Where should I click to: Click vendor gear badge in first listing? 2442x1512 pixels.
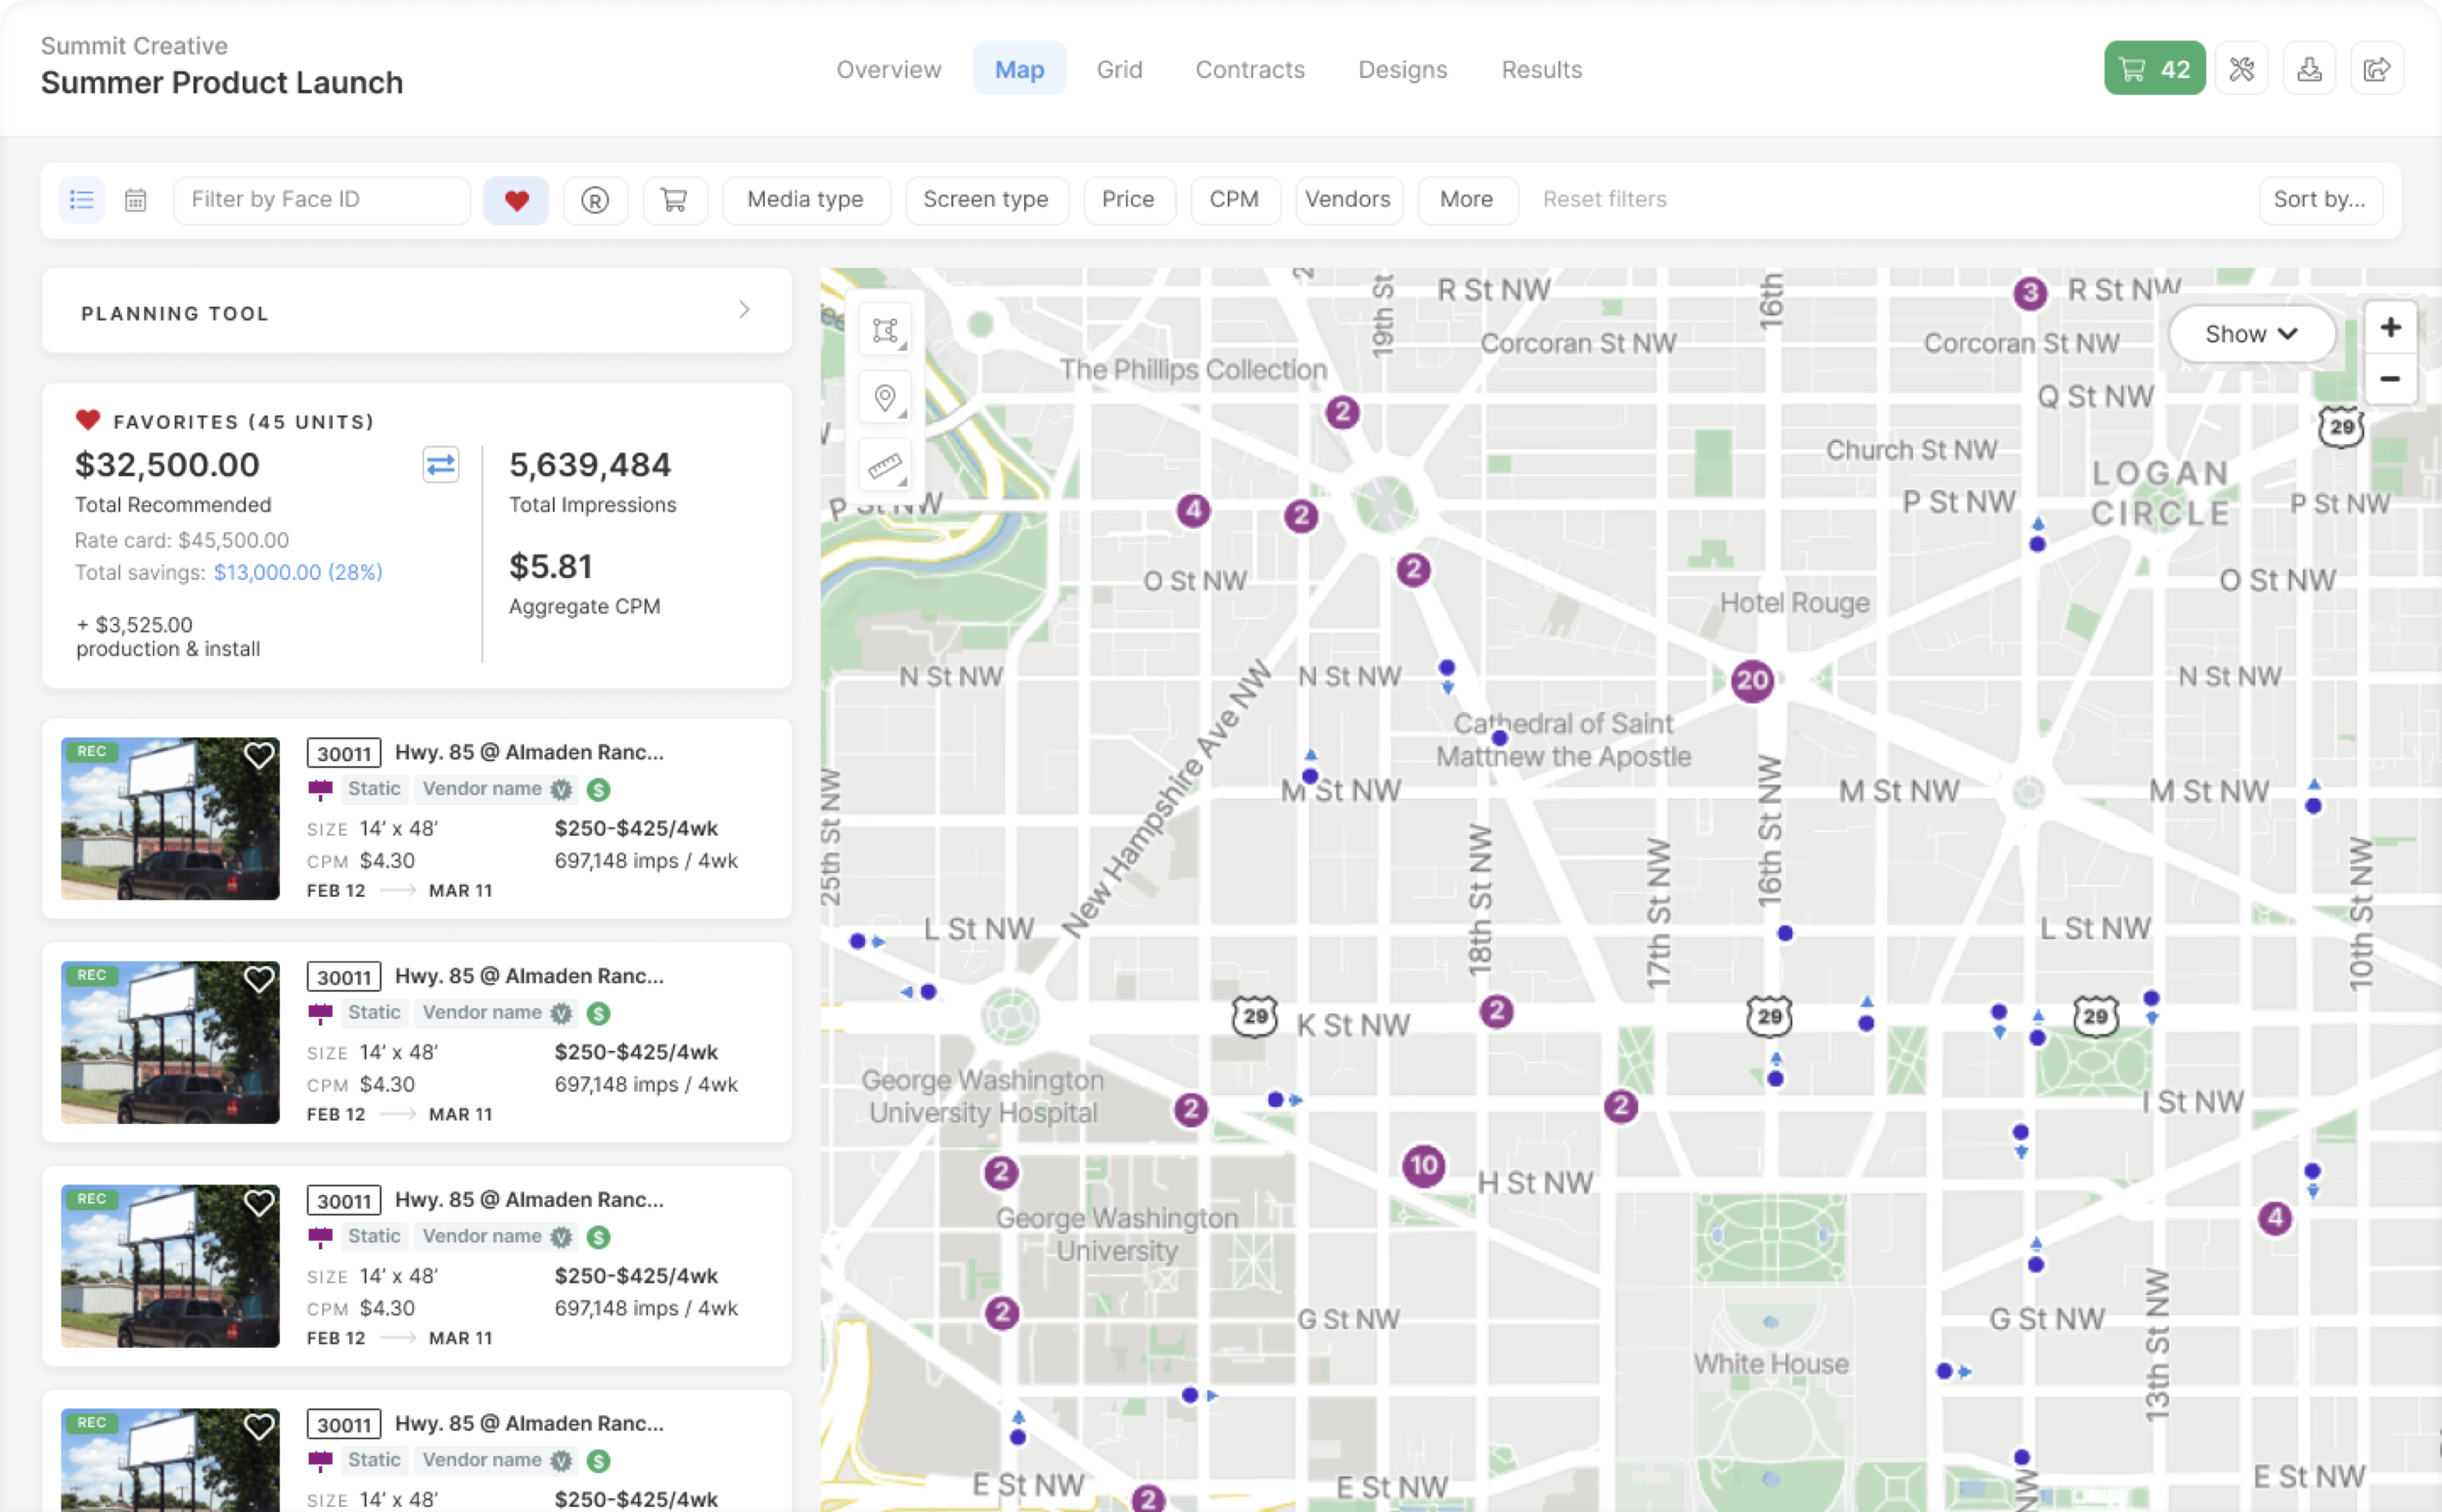coord(562,790)
